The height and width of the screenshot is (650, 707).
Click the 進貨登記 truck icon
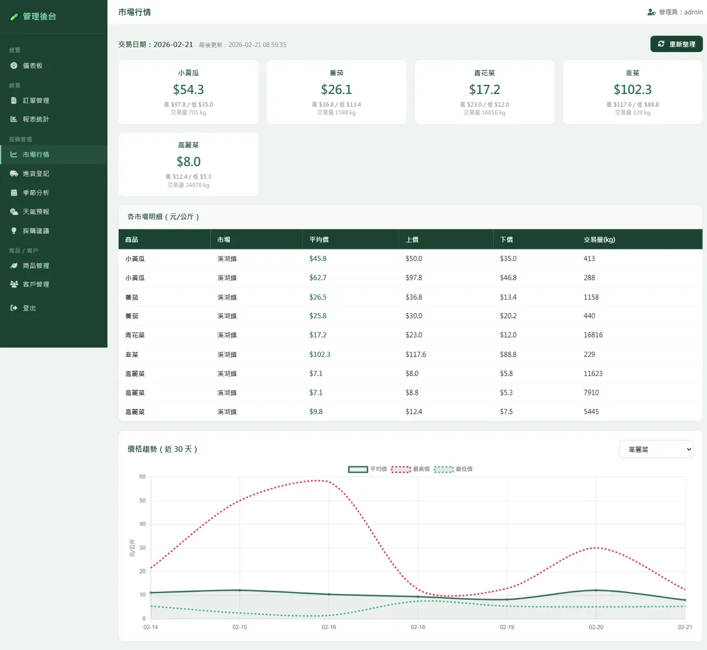[14, 173]
